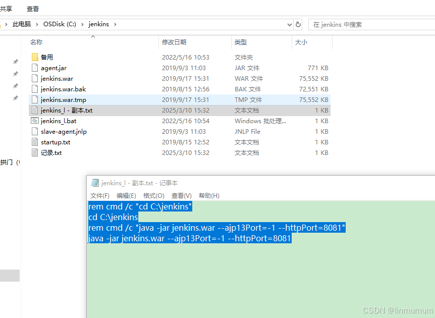This screenshot has height=318, width=435.
Task: Sort by the 大小 column header
Action: (301, 42)
